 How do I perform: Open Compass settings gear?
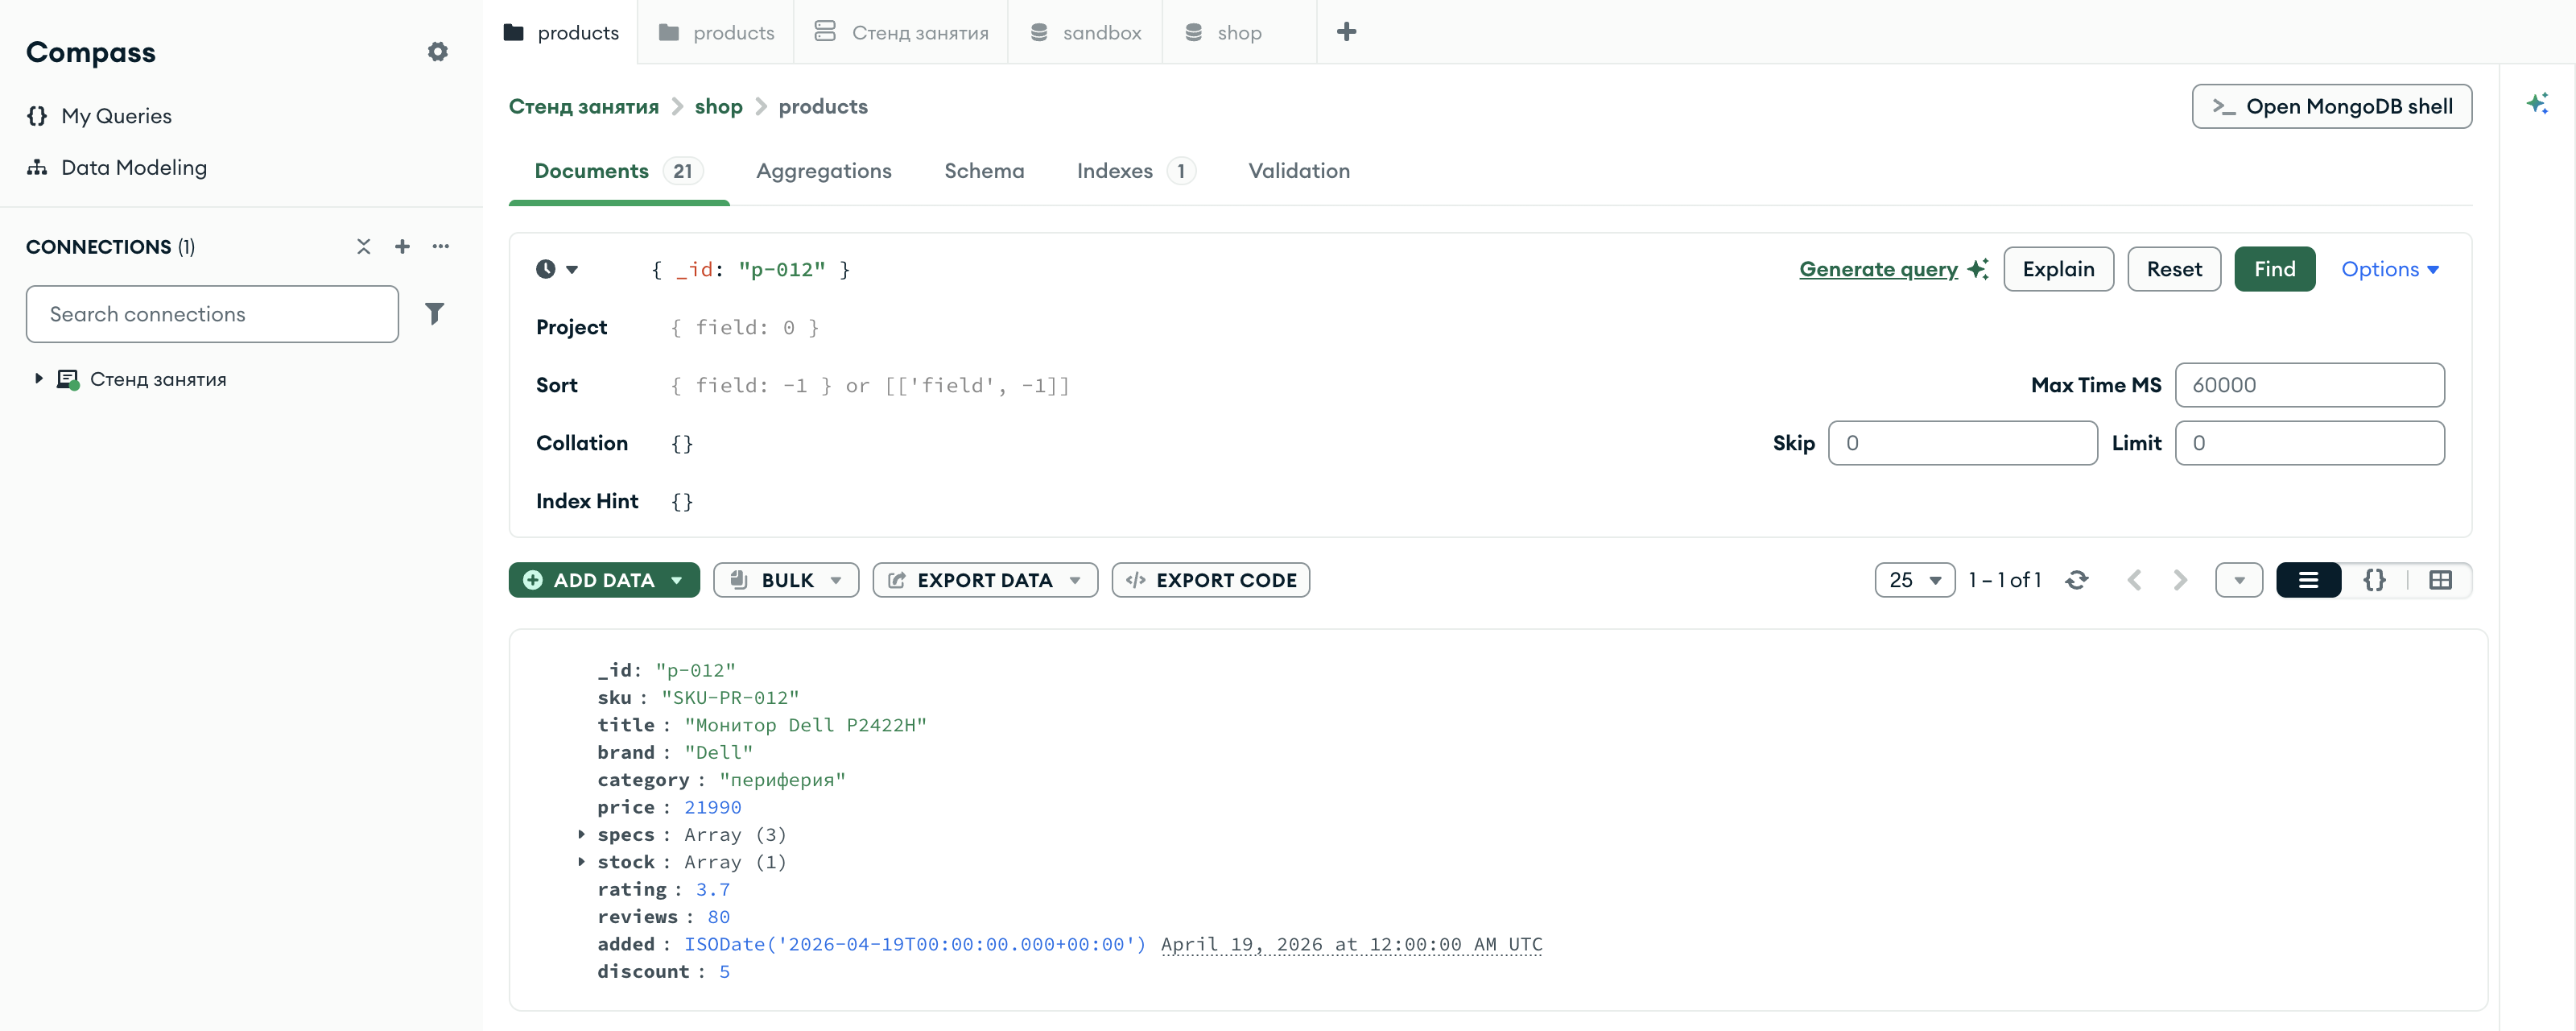(437, 52)
